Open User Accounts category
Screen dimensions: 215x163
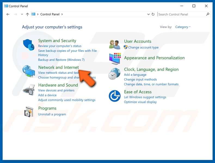coord(138,41)
